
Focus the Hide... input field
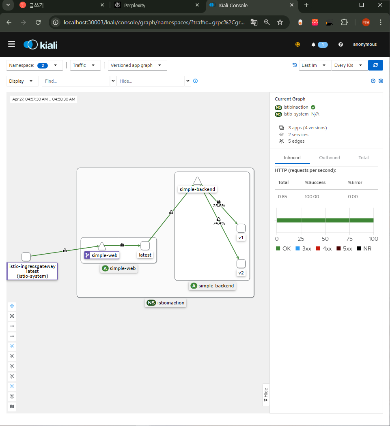click(151, 81)
